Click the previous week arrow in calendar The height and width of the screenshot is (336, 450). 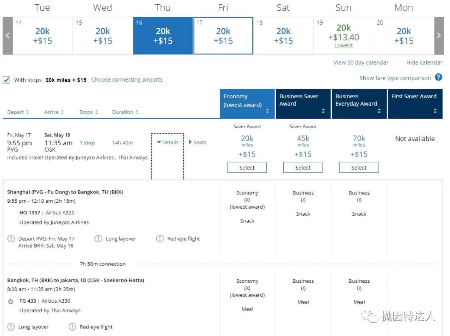coord(7,36)
